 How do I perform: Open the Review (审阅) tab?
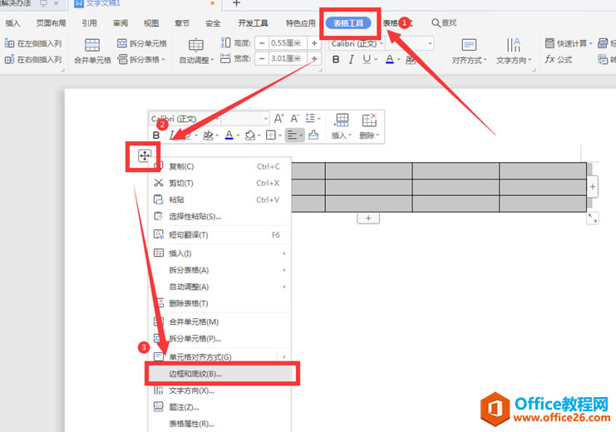[x=121, y=23]
